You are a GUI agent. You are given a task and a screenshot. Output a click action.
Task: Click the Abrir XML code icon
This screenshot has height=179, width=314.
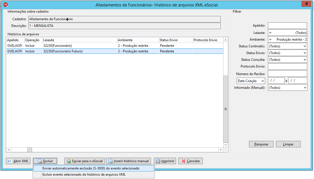[10, 161]
